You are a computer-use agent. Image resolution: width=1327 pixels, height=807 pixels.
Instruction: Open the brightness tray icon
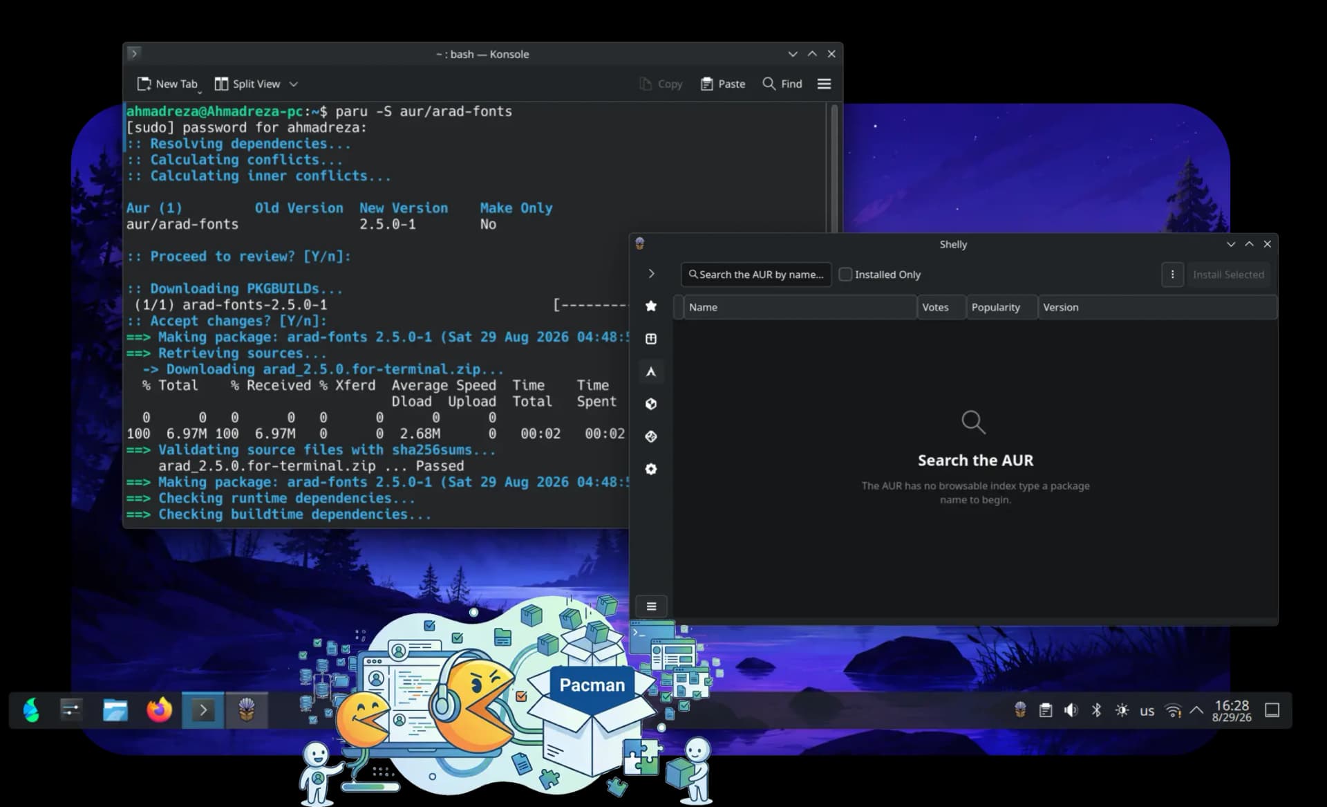(1122, 710)
